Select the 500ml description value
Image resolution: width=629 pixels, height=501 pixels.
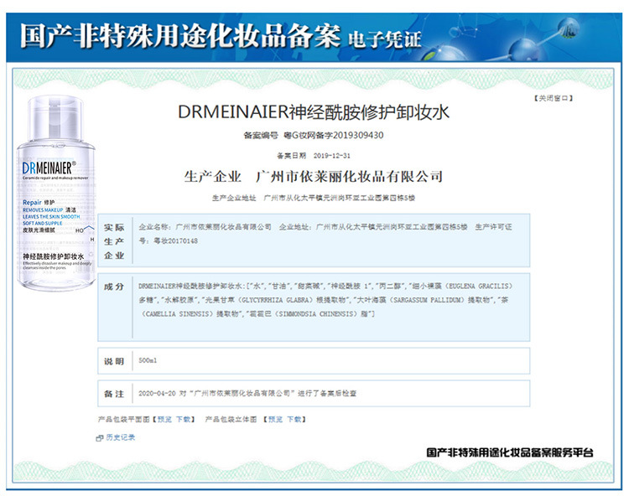(x=148, y=360)
